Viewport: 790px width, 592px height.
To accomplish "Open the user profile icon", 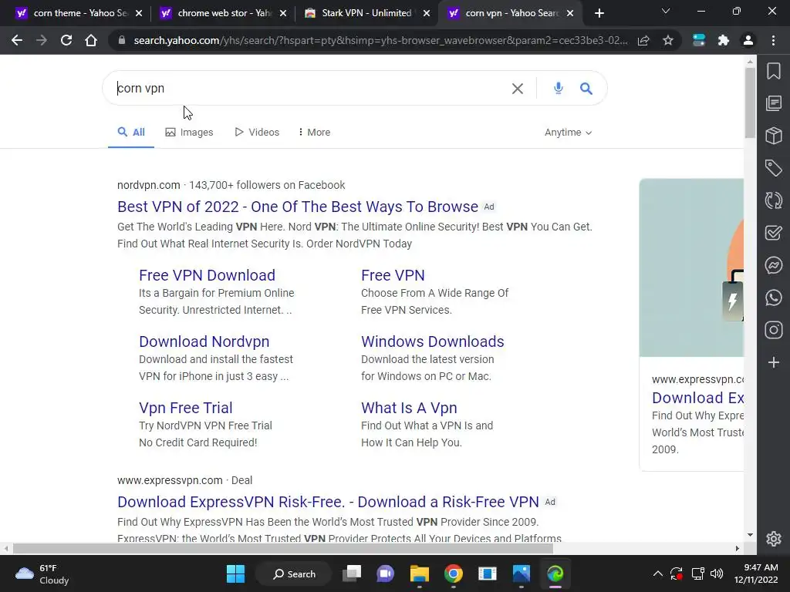I will pos(748,40).
